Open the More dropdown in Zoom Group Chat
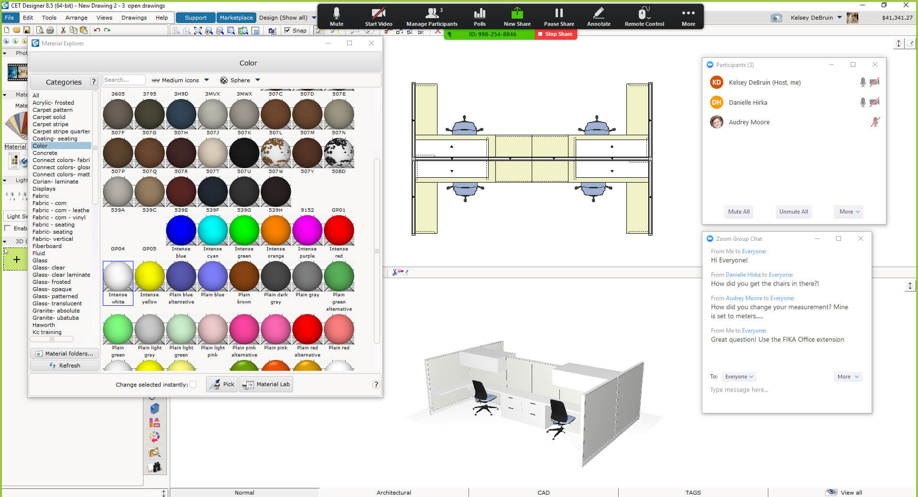Screen dimensions: 918x497 pyautogui.click(x=847, y=377)
